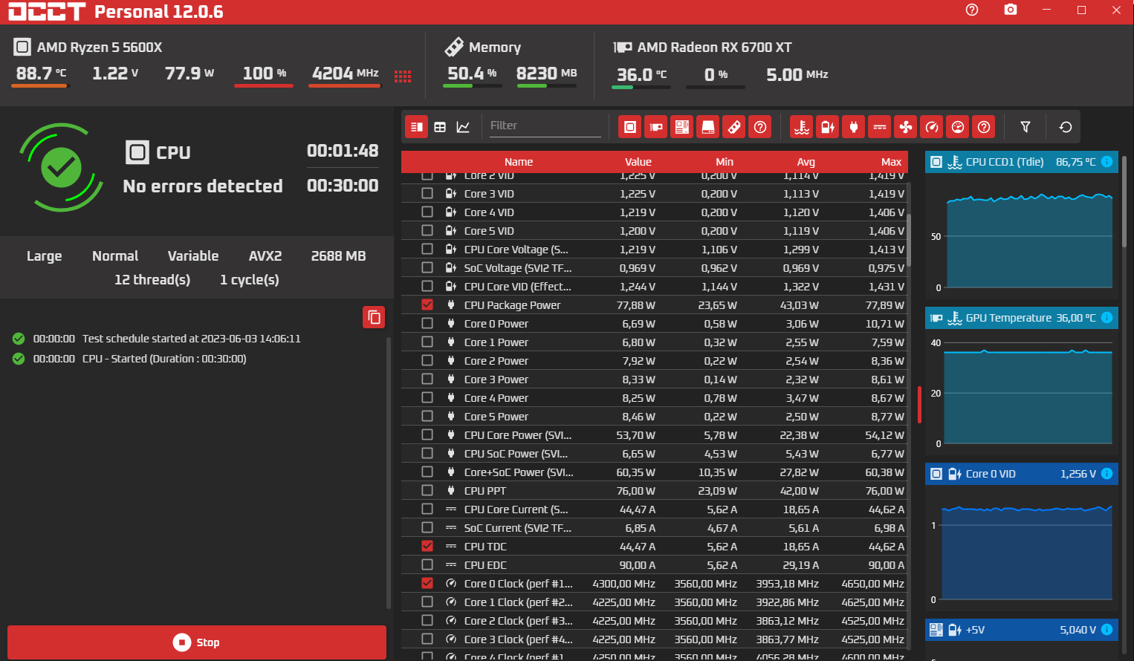This screenshot has width=1134, height=661.
Task: Toggle the current sensor filter icon
Action: [880, 127]
